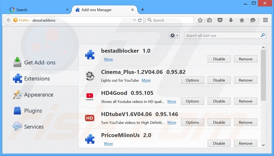Open the Firefox hamburger menu

pyautogui.click(x=265, y=20)
